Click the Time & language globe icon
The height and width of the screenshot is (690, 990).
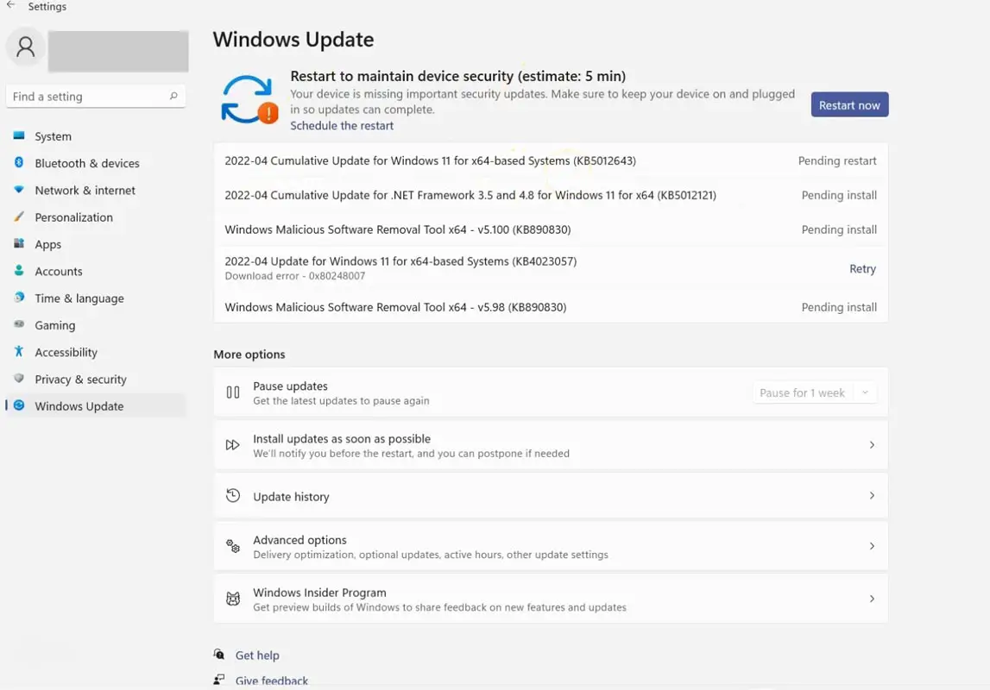(x=19, y=297)
